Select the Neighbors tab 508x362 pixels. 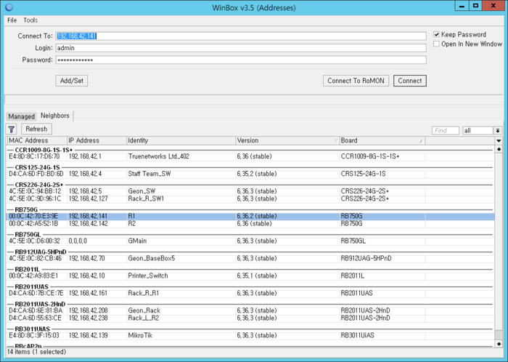point(55,116)
